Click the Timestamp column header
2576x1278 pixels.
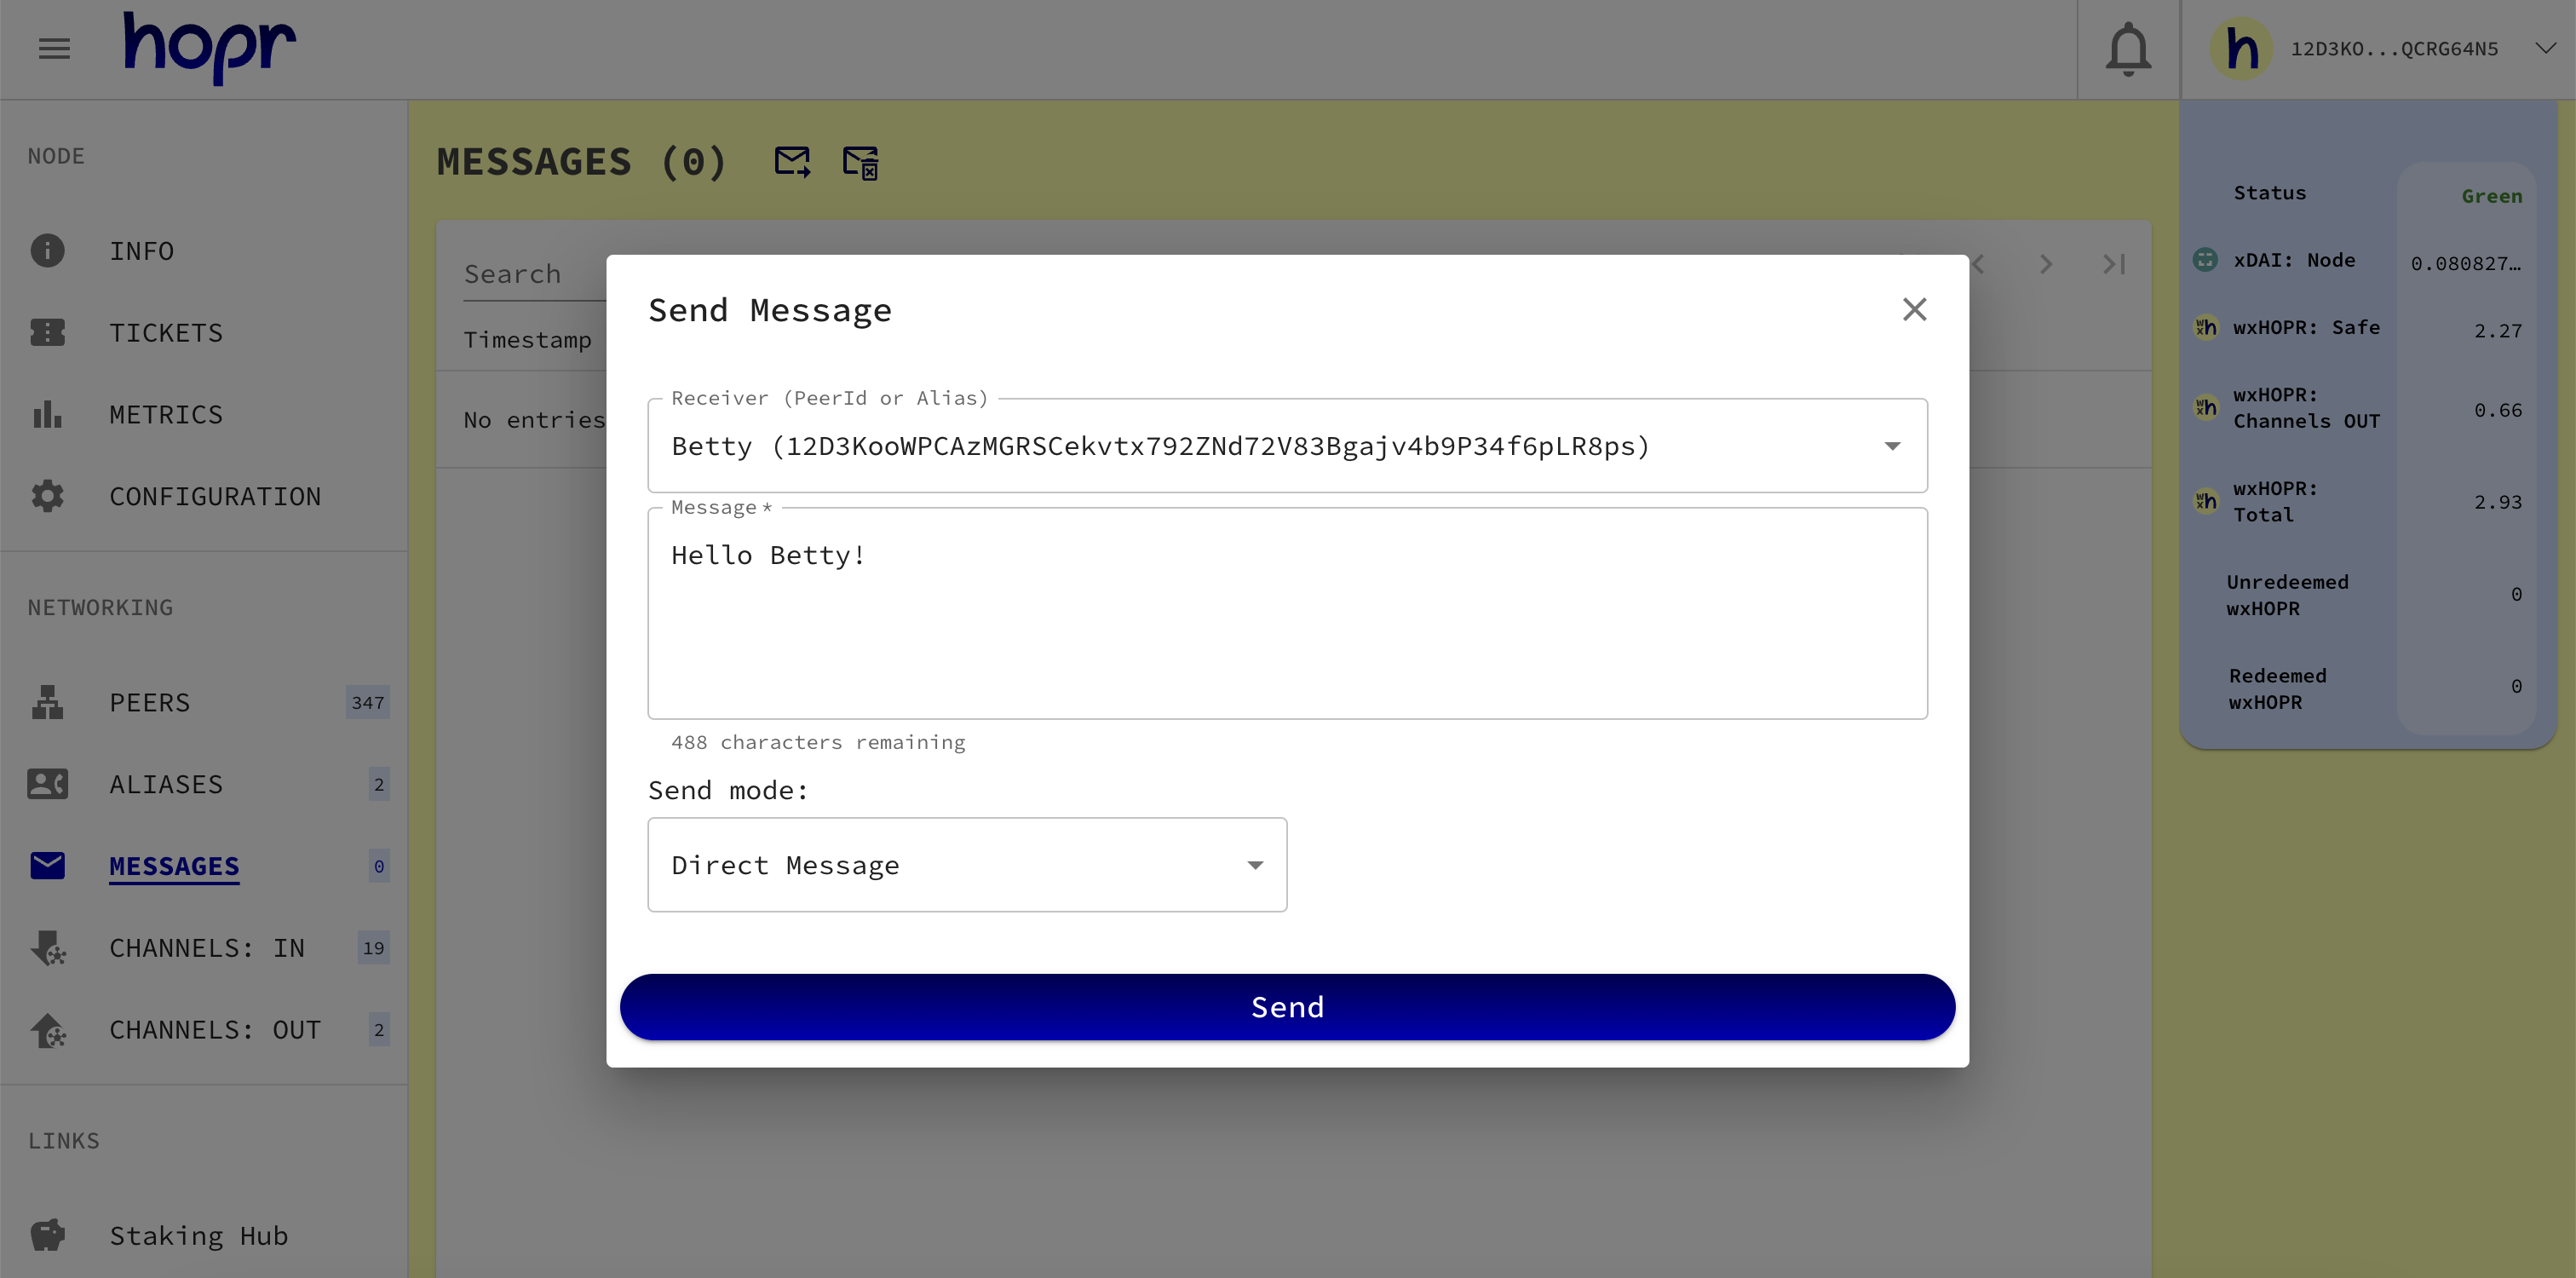click(527, 340)
